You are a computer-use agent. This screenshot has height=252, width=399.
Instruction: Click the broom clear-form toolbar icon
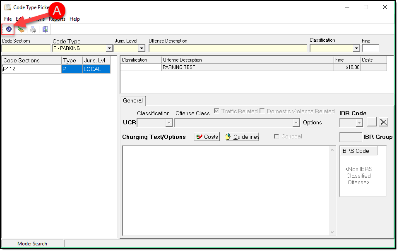click(21, 29)
